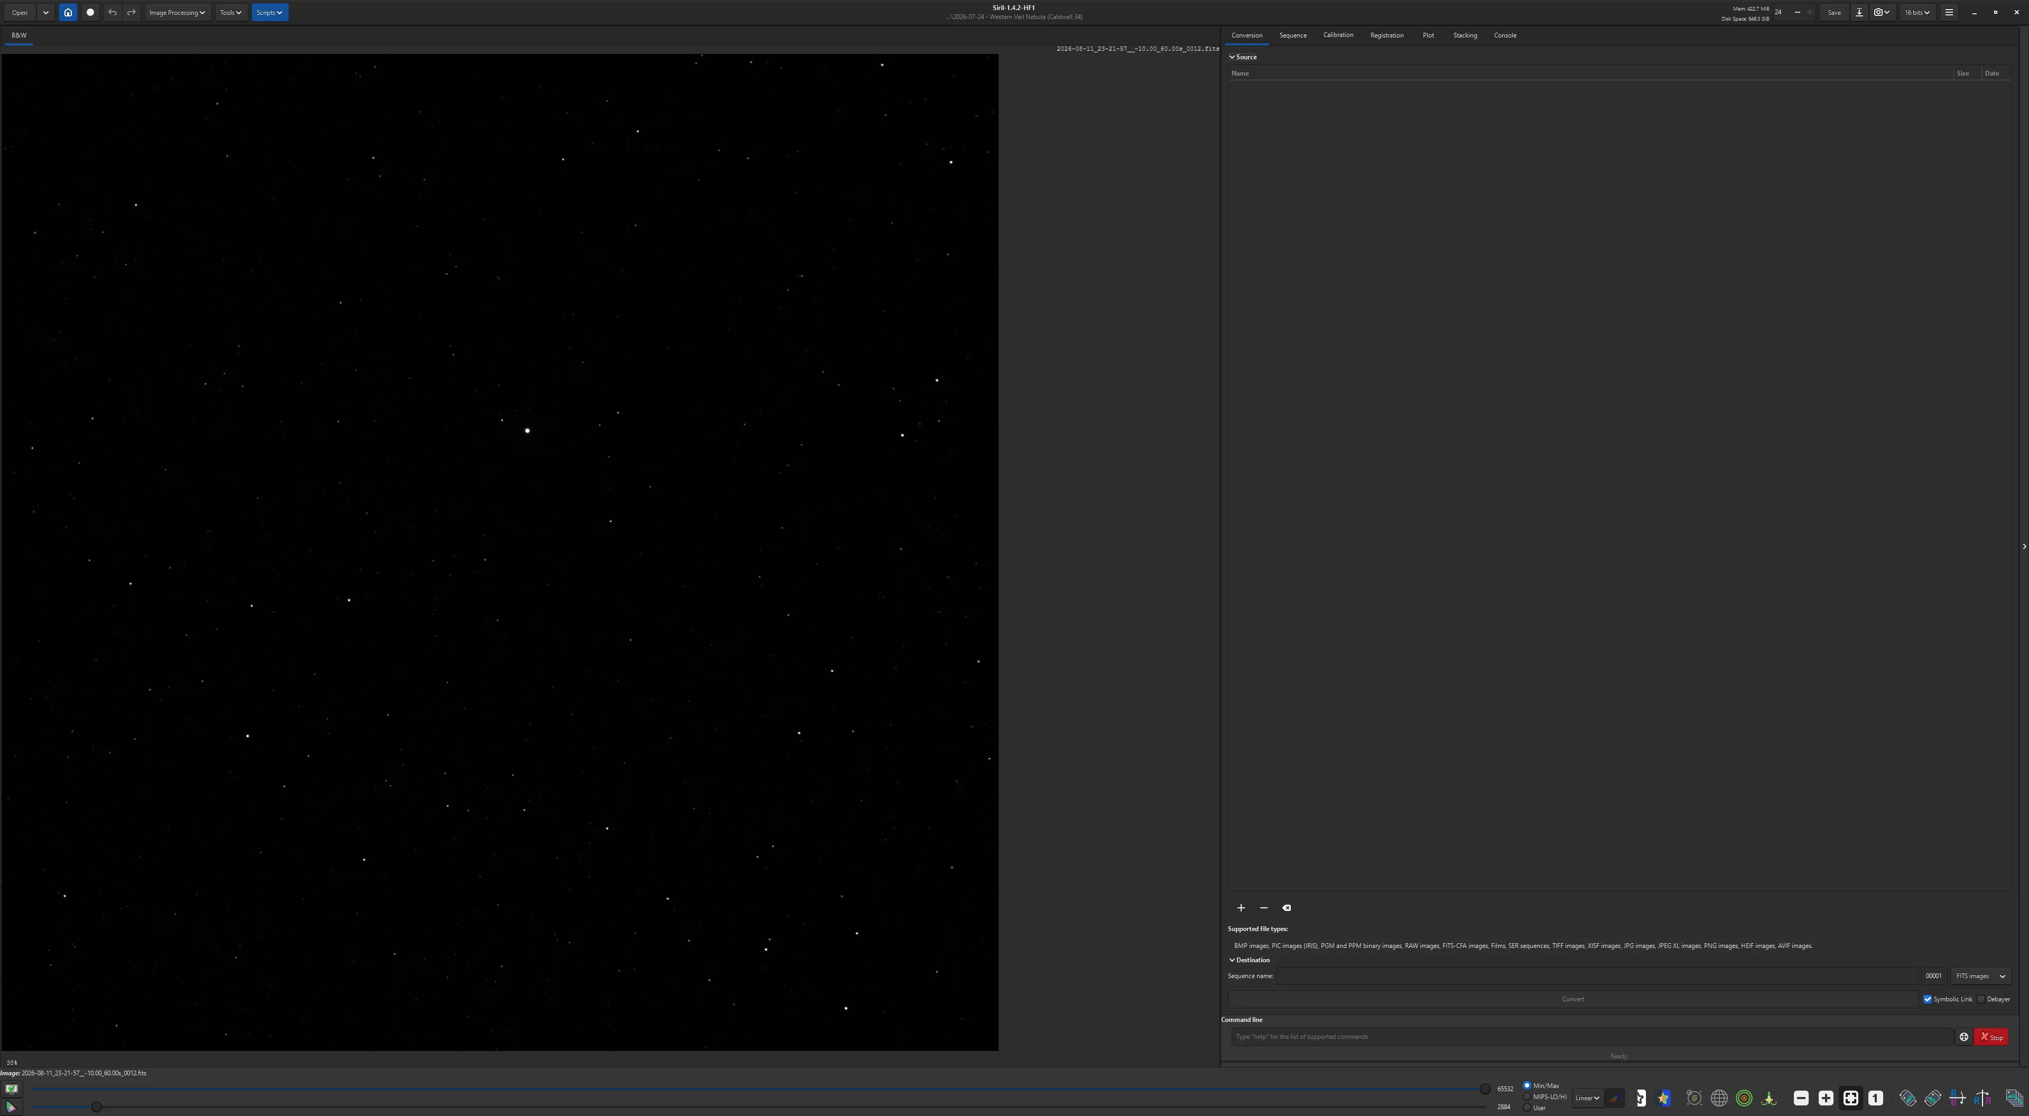Click the astrometry galaxy annotation icon

pos(1694,1098)
